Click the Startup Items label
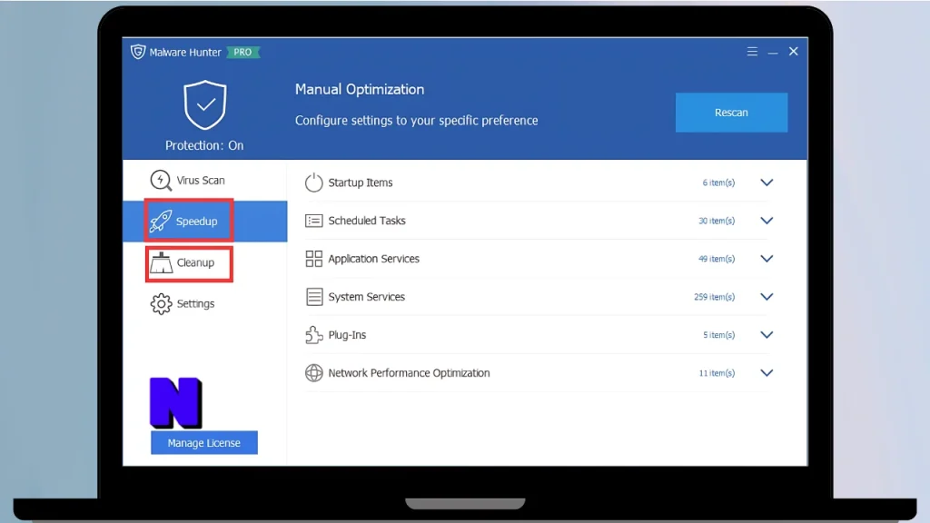This screenshot has height=523, width=930. 361,183
